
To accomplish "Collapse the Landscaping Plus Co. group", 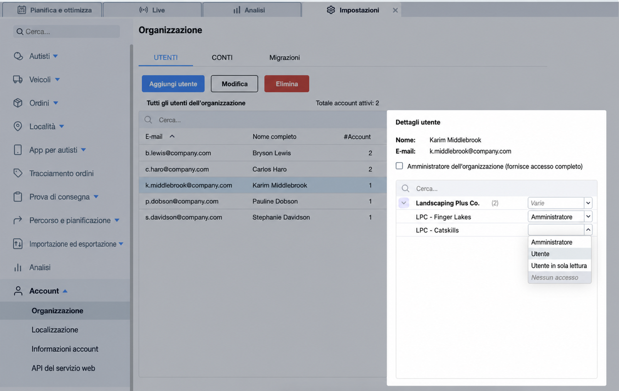I will 404,203.
